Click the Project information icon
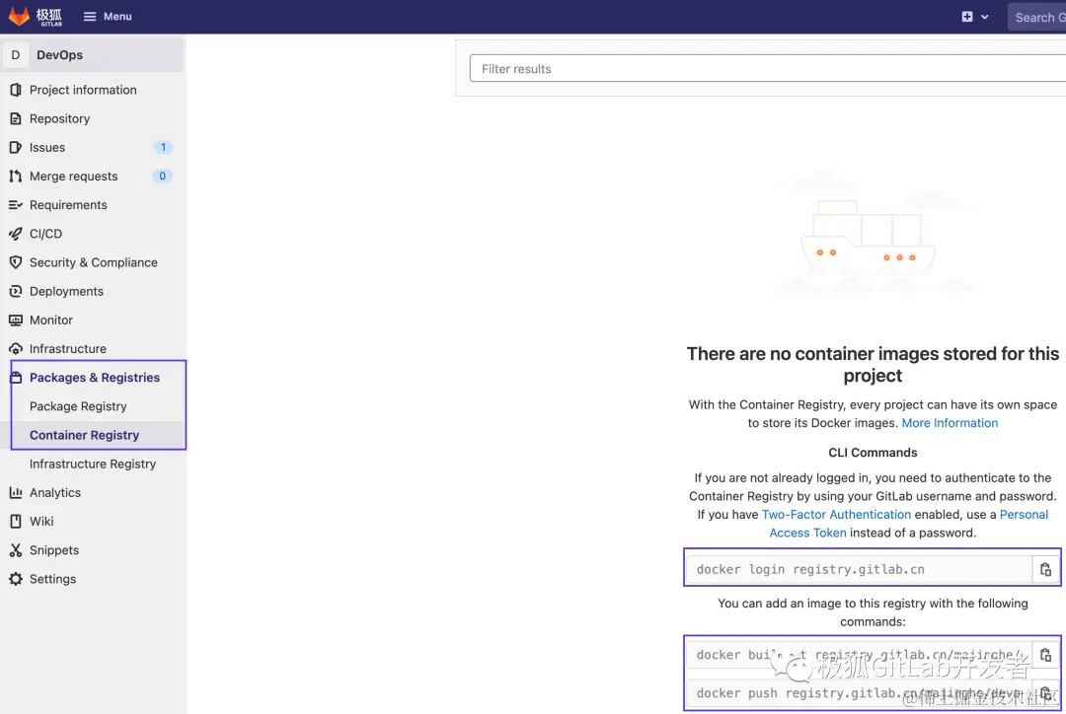 click(x=16, y=90)
